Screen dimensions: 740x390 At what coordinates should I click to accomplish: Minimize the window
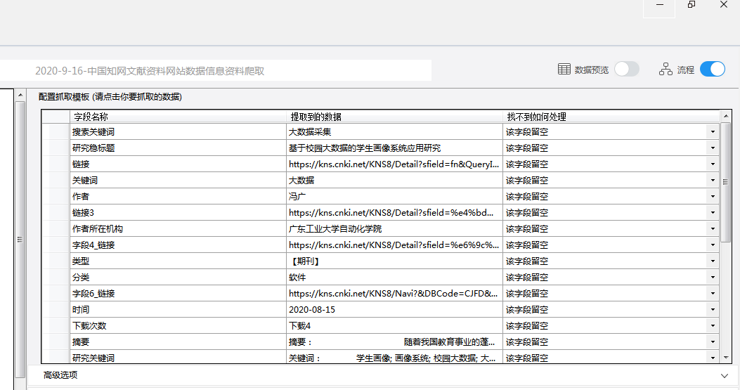659,5
